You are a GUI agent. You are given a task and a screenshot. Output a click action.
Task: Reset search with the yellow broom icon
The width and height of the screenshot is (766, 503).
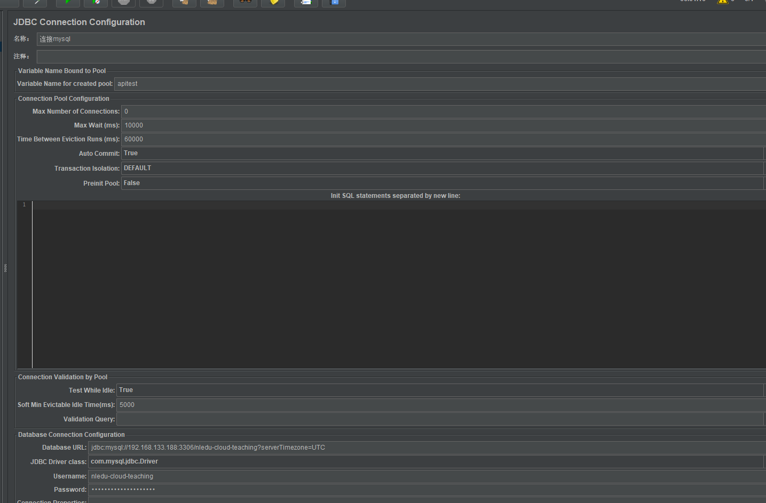[273, 2]
